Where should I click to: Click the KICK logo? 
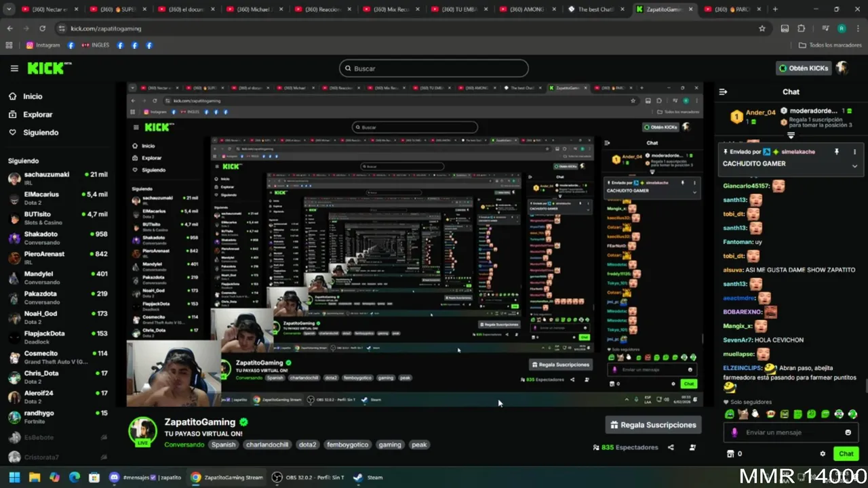coord(49,68)
